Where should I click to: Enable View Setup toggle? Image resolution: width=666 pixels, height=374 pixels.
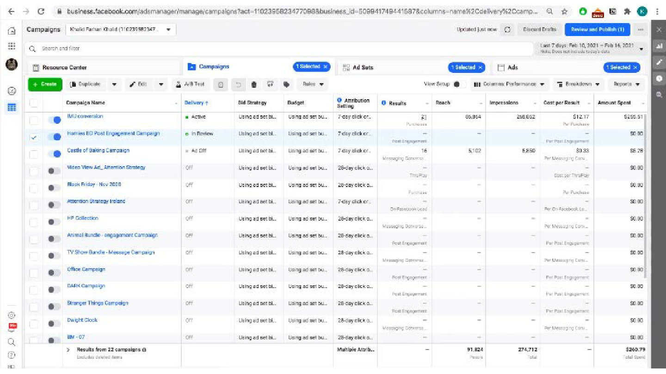pos(456,84)
